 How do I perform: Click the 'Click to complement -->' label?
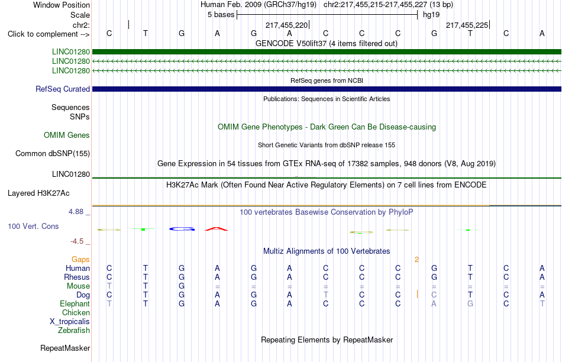[49, 34]
